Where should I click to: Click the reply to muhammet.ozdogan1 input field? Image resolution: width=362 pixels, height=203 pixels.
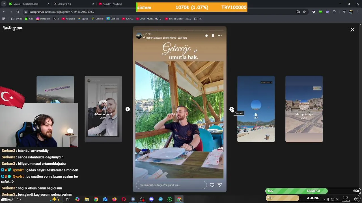pyautogui.click(x=171, y=185)
